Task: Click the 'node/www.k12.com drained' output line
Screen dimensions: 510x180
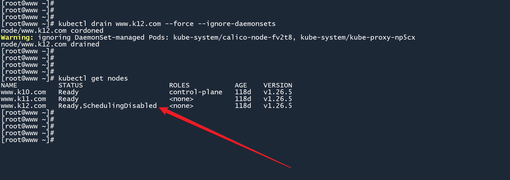Action: (50, 44)
